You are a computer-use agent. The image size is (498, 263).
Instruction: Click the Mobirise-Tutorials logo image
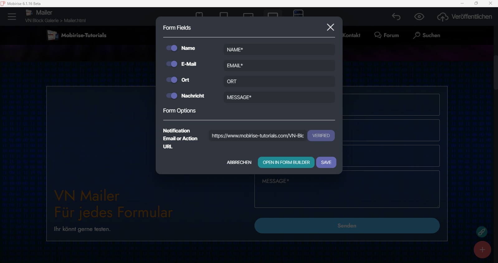pyautogui.click(x=53, y=35)
